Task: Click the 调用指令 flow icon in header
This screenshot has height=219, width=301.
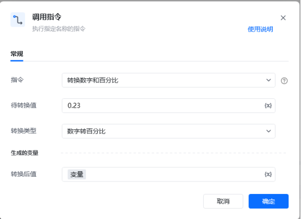Action: [x=18, y=20]
